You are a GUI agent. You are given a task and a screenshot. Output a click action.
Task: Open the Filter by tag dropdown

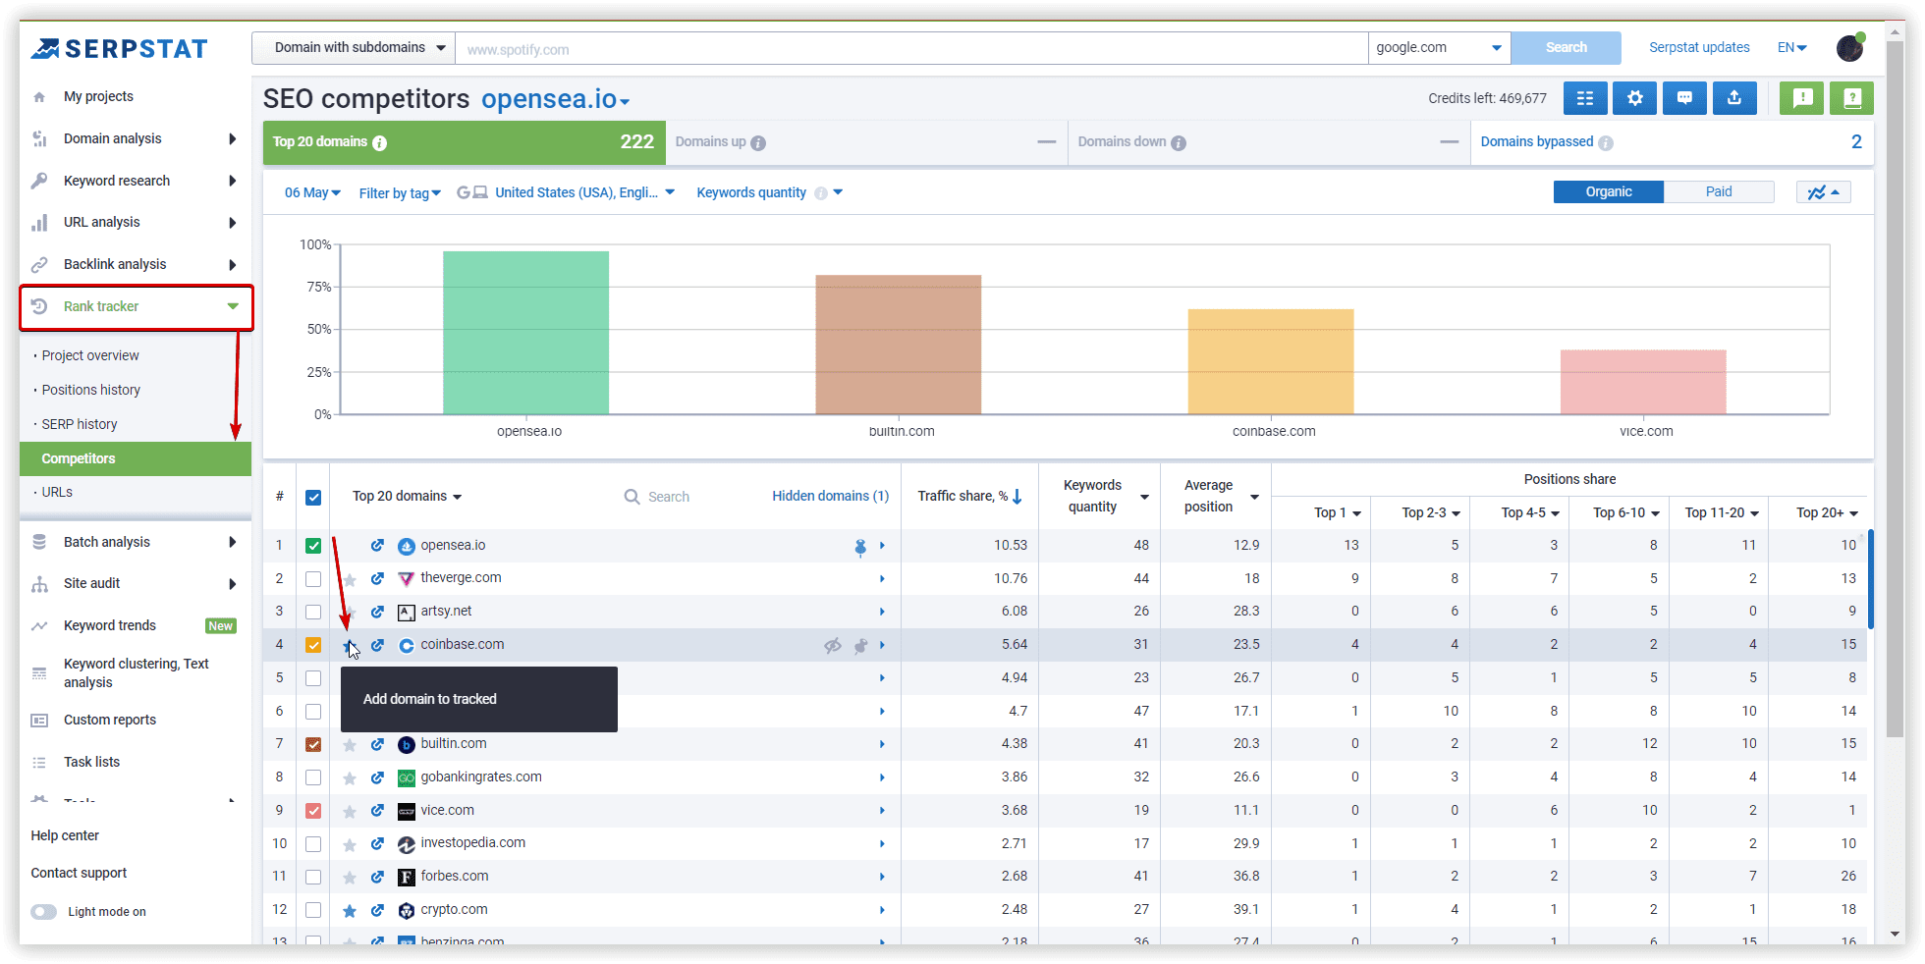click(400, 193)
